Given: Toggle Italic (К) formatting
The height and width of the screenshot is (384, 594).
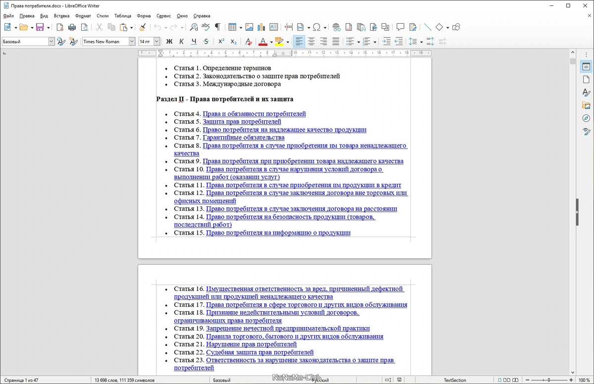Looking at the screenshot, I should pyautogui.click(x=181, y=42).
